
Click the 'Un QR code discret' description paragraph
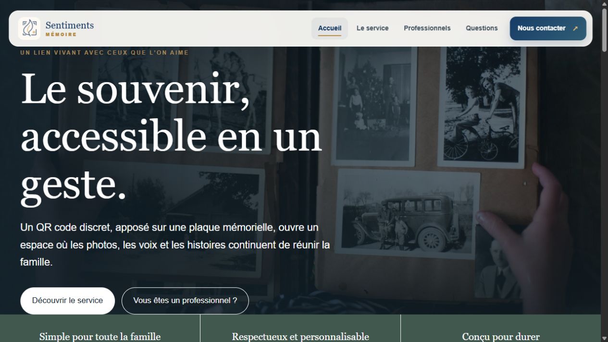click(x=175, y=245)
